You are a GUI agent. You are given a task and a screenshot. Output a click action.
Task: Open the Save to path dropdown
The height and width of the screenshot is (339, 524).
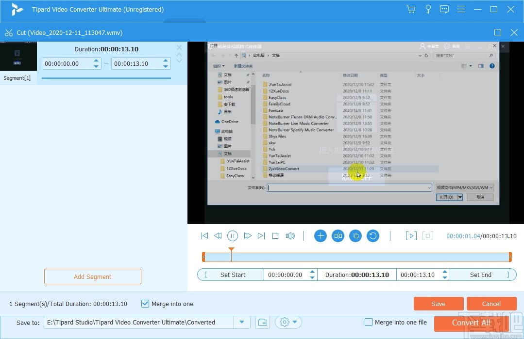(241, 322)
